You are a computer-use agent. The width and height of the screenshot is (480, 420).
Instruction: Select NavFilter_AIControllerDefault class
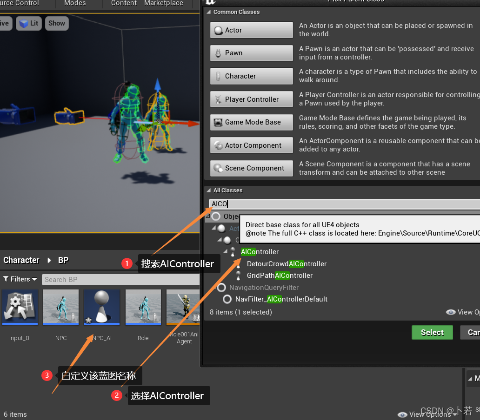281,299
